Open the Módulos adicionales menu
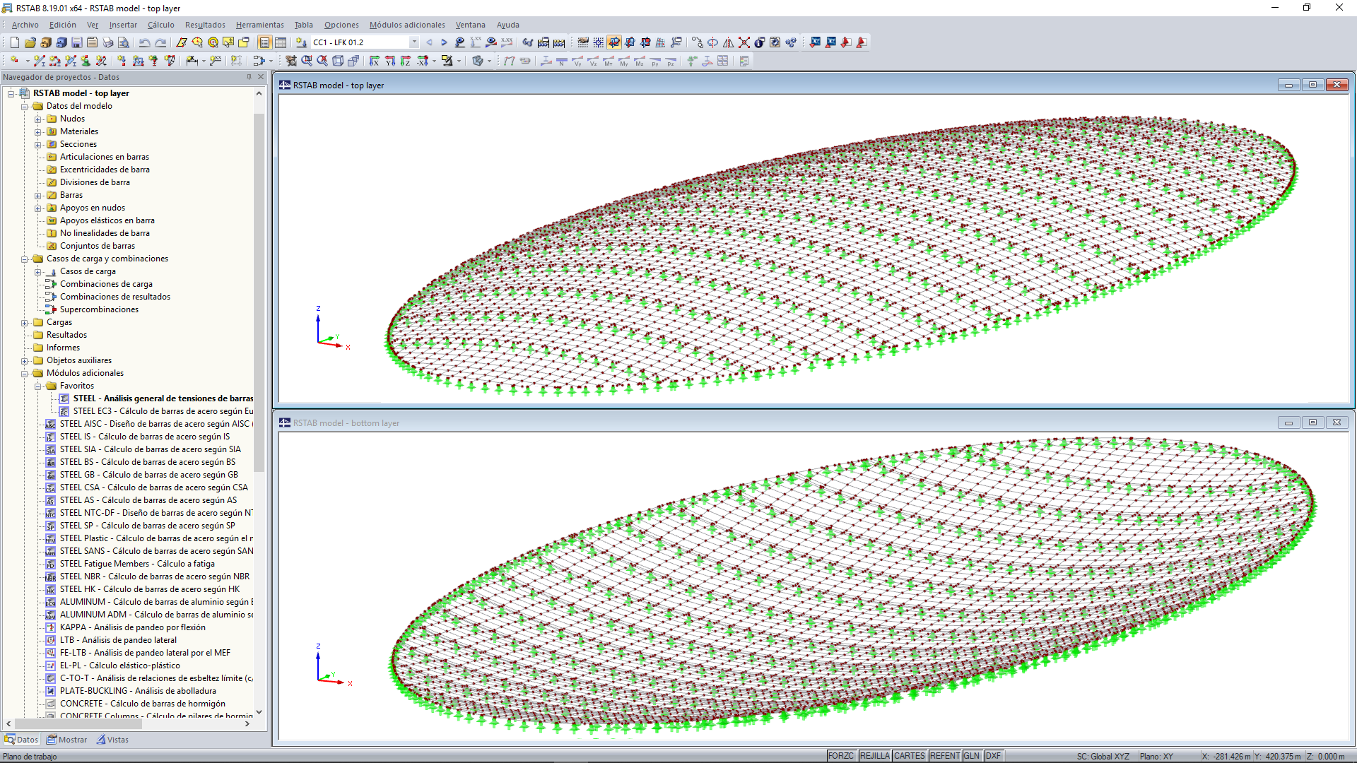This screenshot has height=763, width=1357. pos(407,25)
